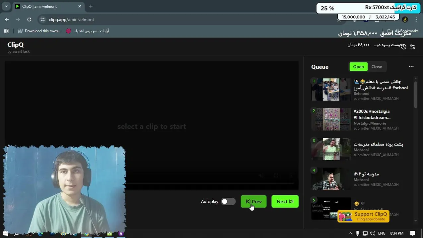This screenshot has width=423, height=238.
Task: Open the Windows Start menu
Action: 5,233
